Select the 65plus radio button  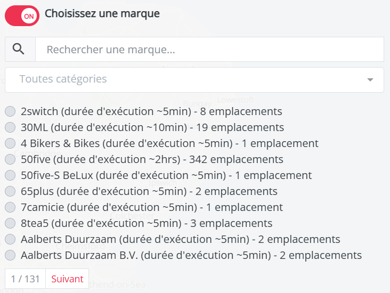pyautogui.click(x=10, y=191)
